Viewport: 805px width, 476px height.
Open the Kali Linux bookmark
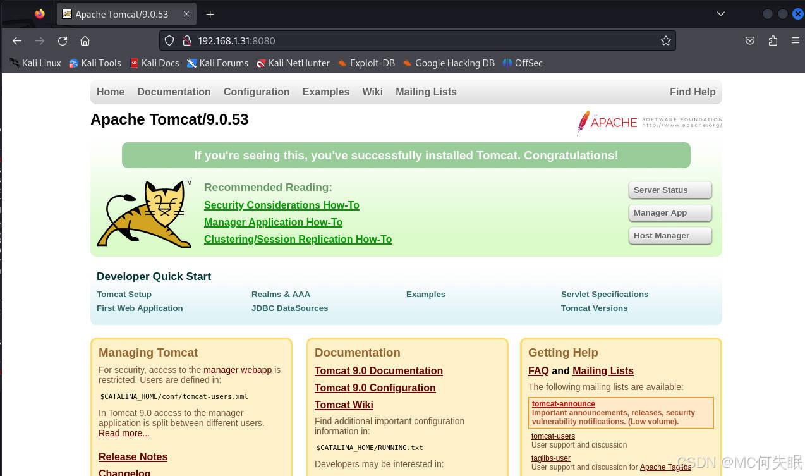(x=35, y=63)
